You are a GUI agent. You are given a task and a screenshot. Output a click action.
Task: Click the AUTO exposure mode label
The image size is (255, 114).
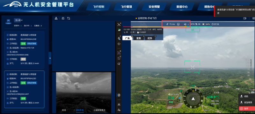pyautogui.click(x=160, y=29)
